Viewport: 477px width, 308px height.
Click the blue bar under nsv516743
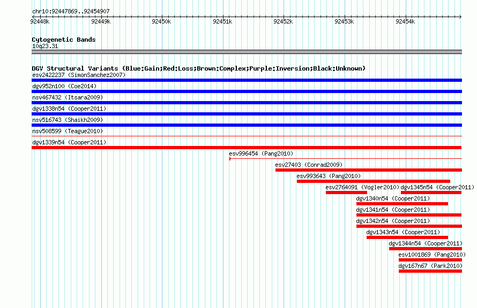tap(247, 125)
